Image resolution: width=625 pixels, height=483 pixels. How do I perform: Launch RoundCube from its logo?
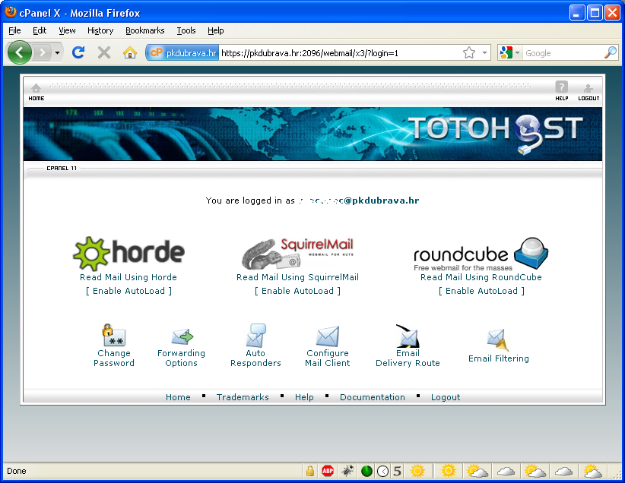click(x=481, y=254)
